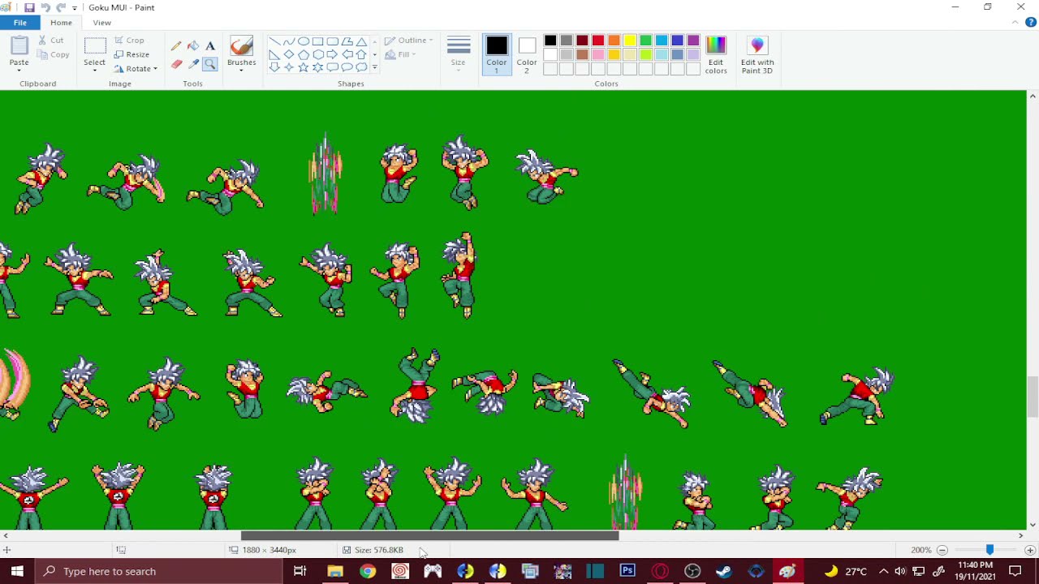This screenshot has height=584, width=1039.
Task: Choose the Right arrow shape
Action: pyautogui.click(x=333, y=54)
